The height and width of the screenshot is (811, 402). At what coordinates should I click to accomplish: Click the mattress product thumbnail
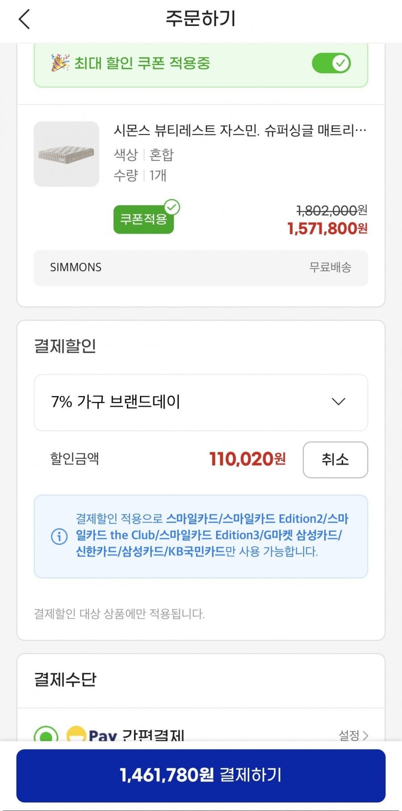click(67, 154)
